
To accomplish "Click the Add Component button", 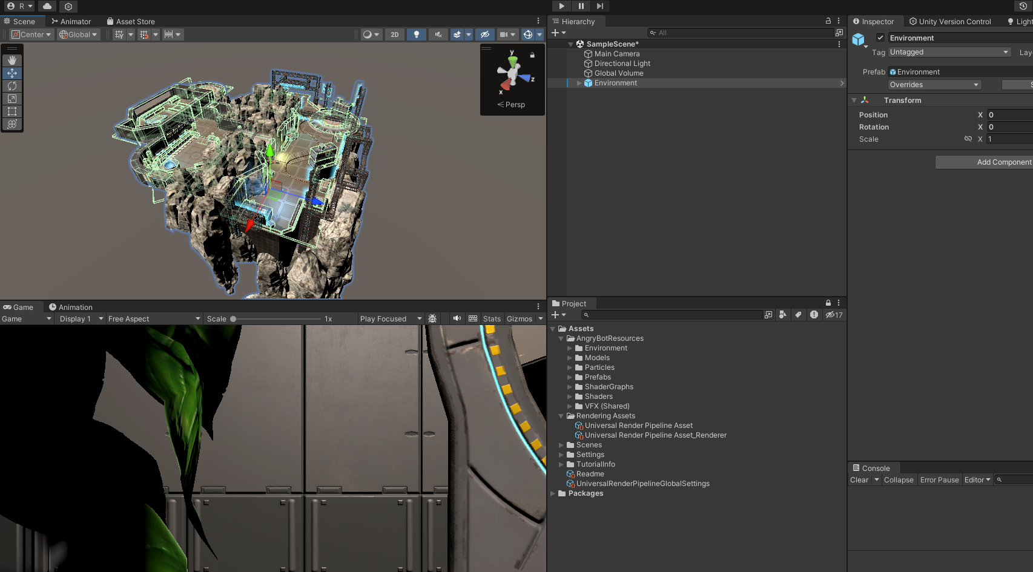I will pyautogui.click(x=983, y=162).
